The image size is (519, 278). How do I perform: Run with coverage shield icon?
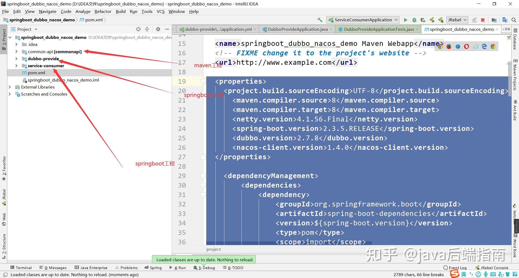423,20
